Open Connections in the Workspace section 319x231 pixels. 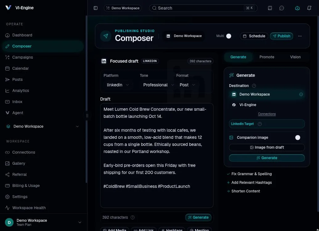click(43, 152)
